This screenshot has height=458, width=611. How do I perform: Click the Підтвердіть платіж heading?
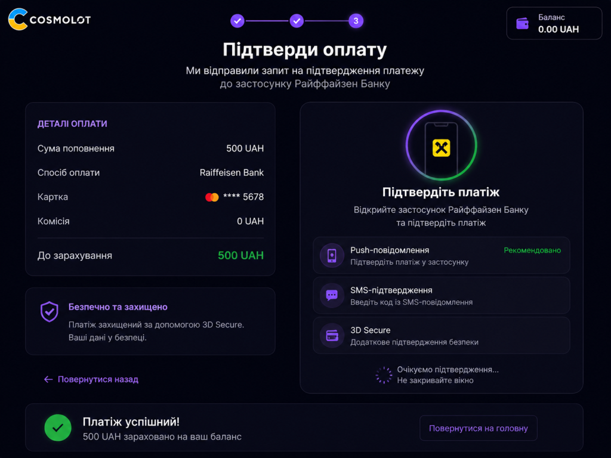click(441, 193)
